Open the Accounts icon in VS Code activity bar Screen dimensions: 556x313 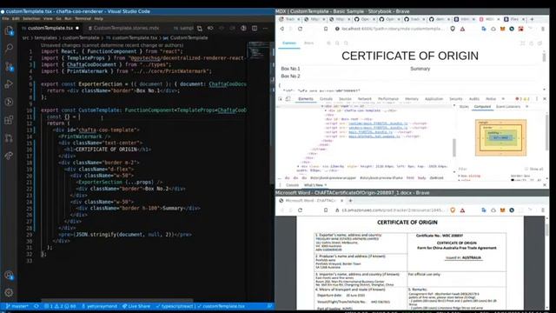coord(9,275)
